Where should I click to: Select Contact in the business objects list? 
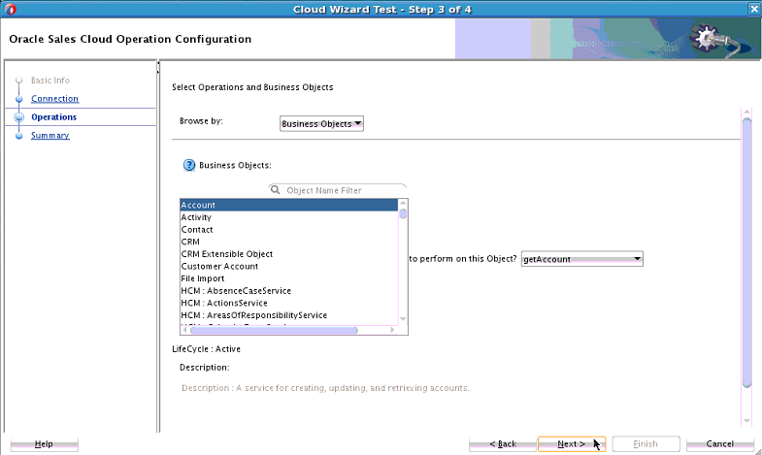coord(288,229)
